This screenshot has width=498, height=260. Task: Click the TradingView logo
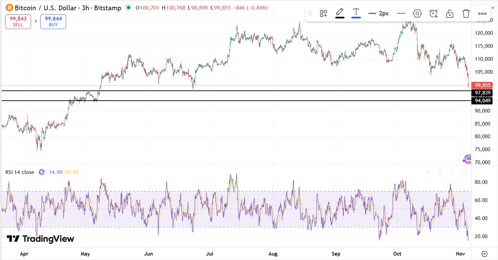[40, 239]
